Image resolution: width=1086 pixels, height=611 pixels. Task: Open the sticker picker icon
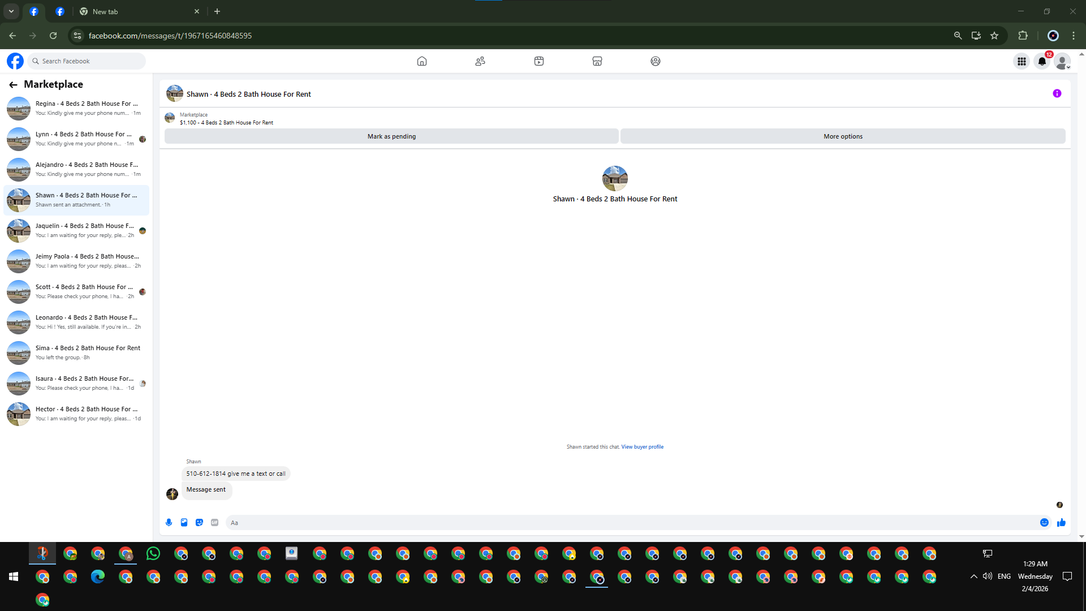click(x=199, y=523)
